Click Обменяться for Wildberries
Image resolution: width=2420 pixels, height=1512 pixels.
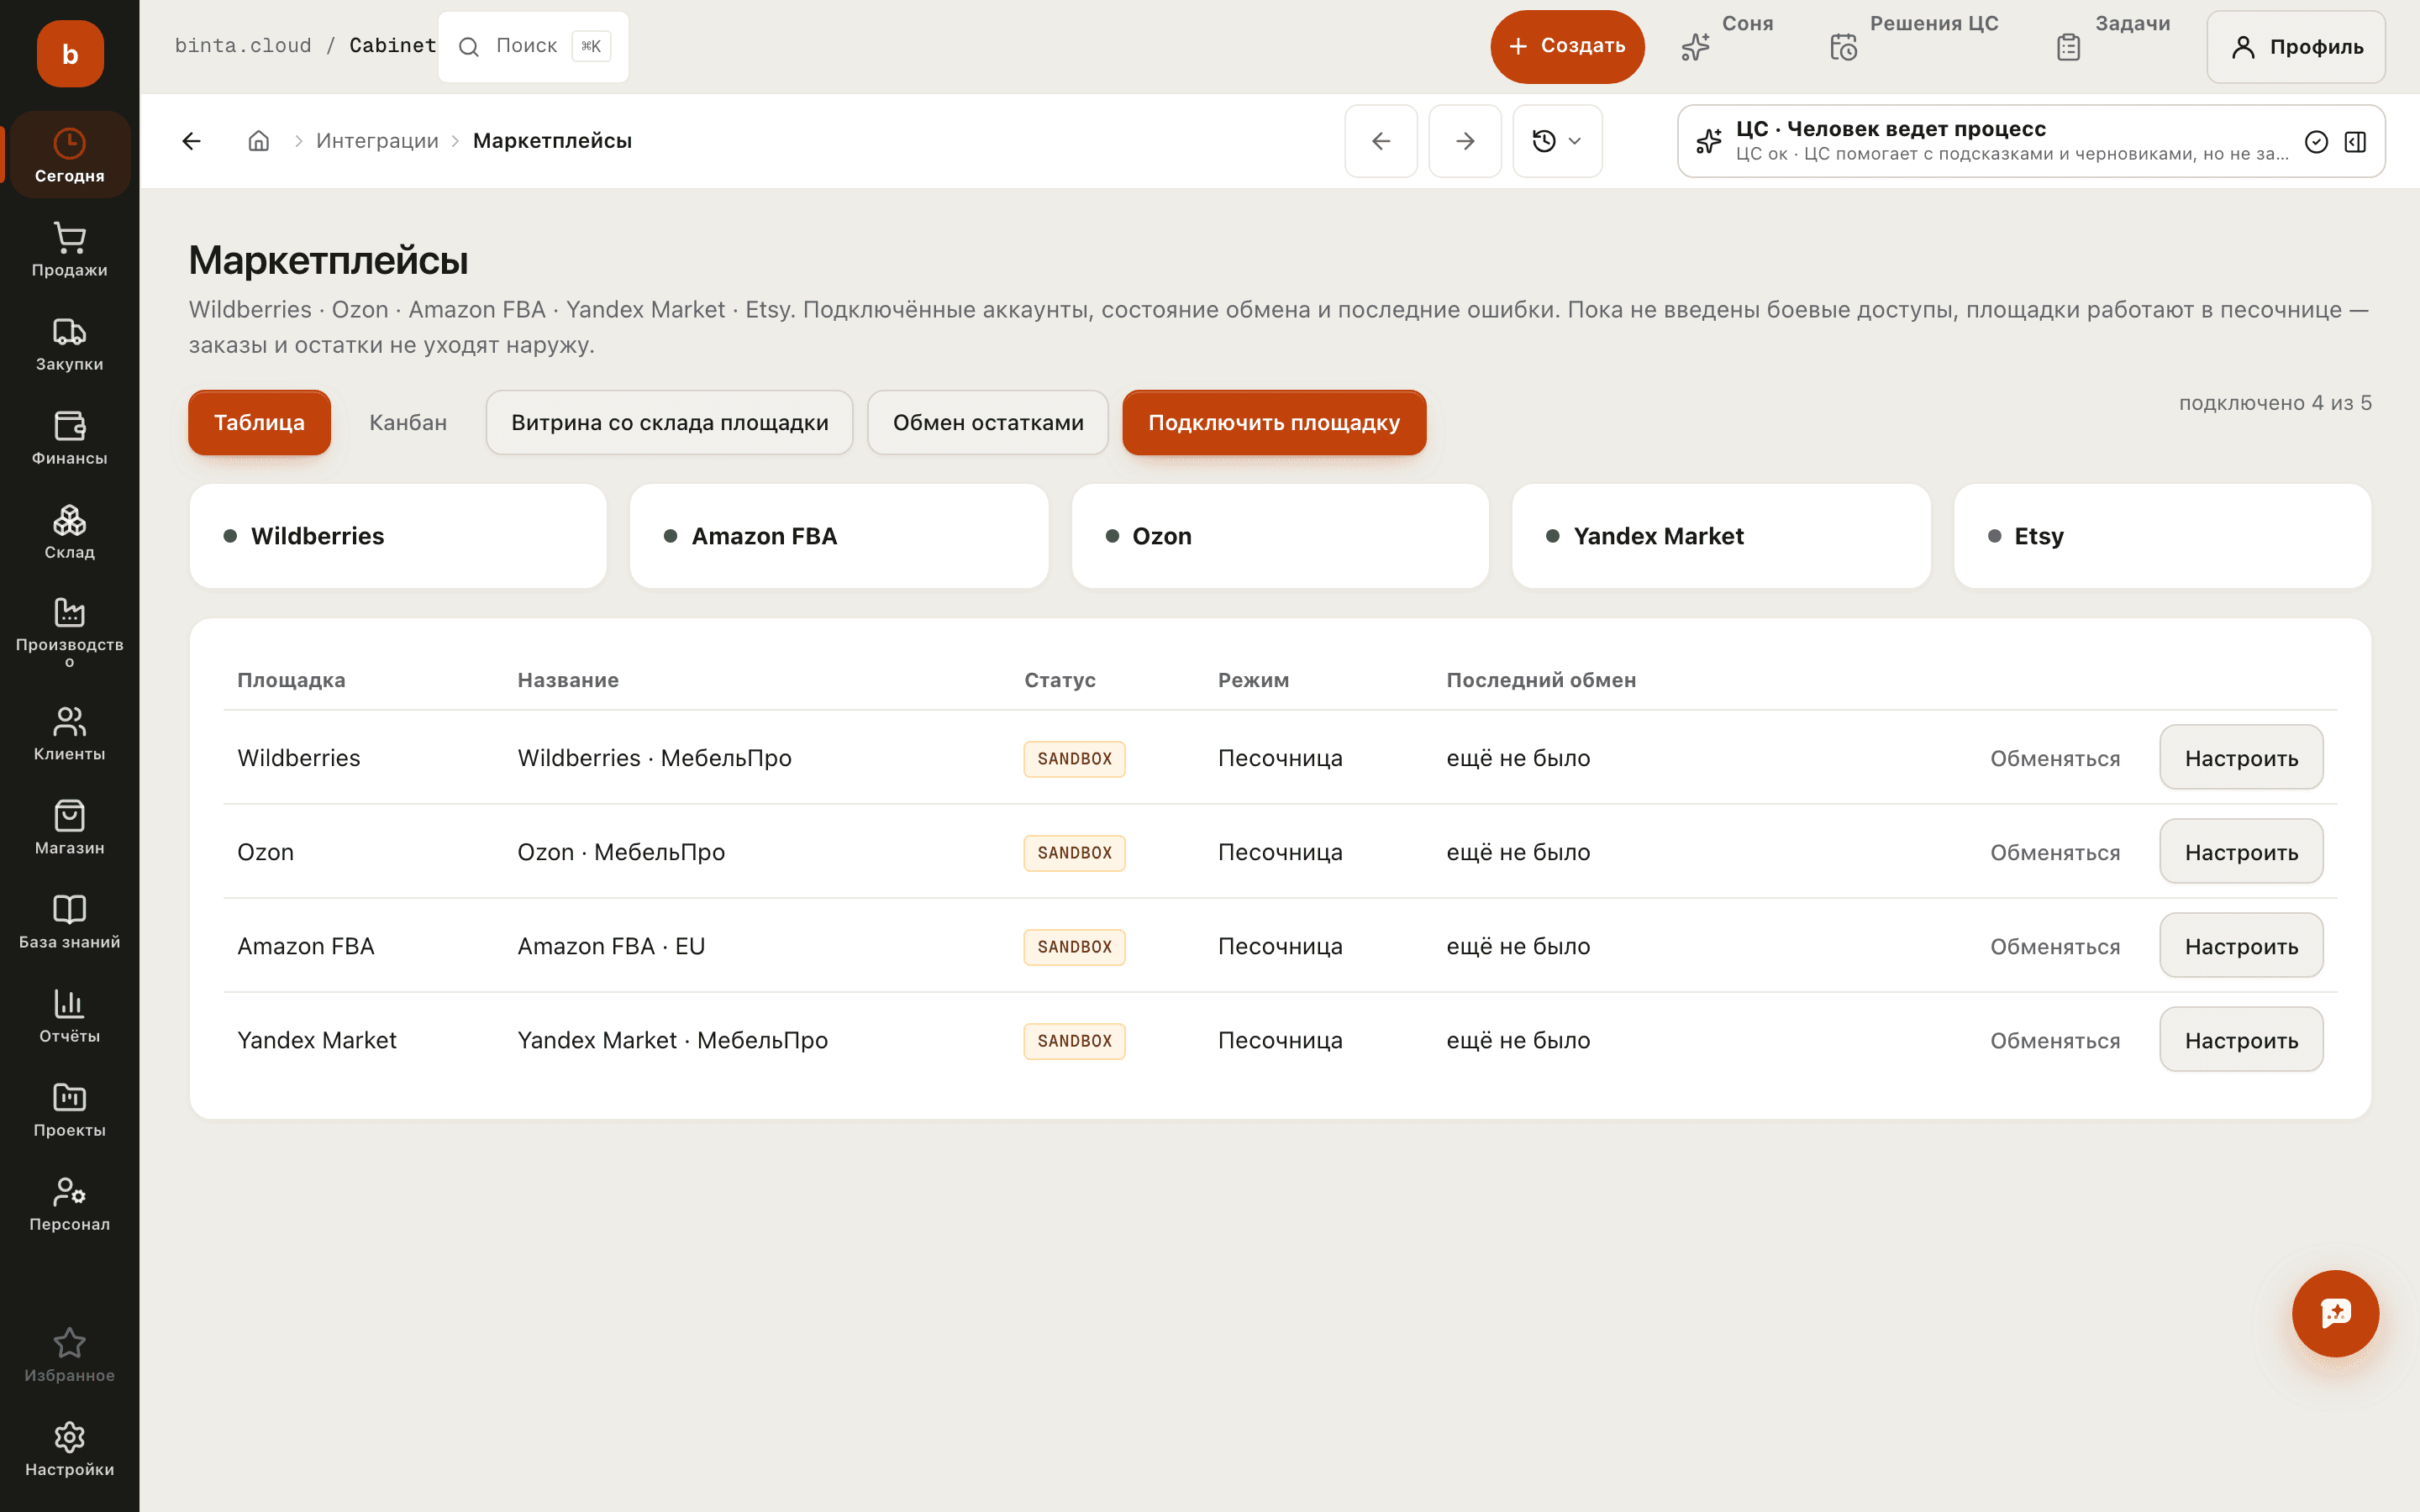pyautogui.click(x=2055, y=758)
